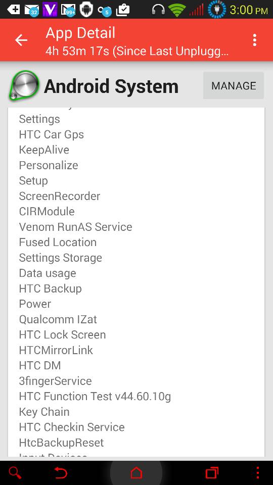Tap the navigation bar menu dots
273x485 pixels.
tap(258, 472)
